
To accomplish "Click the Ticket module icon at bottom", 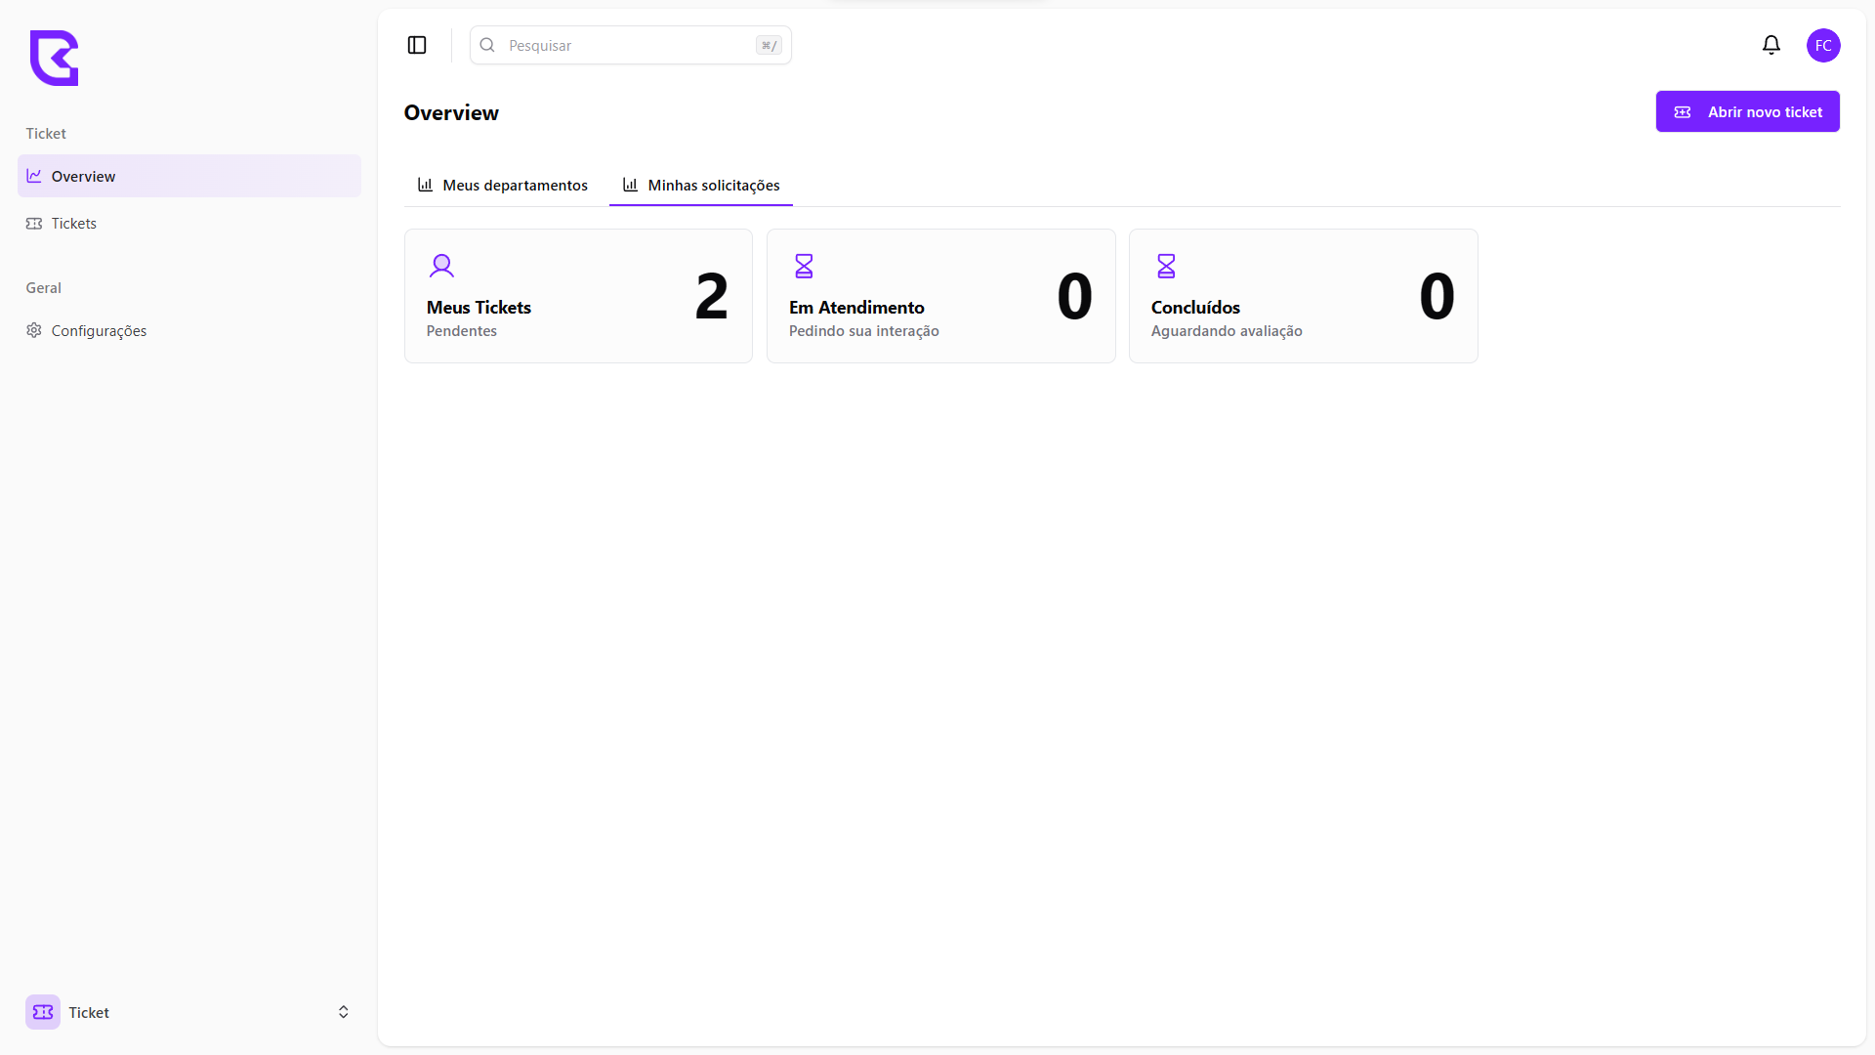I will point(43,1012).
